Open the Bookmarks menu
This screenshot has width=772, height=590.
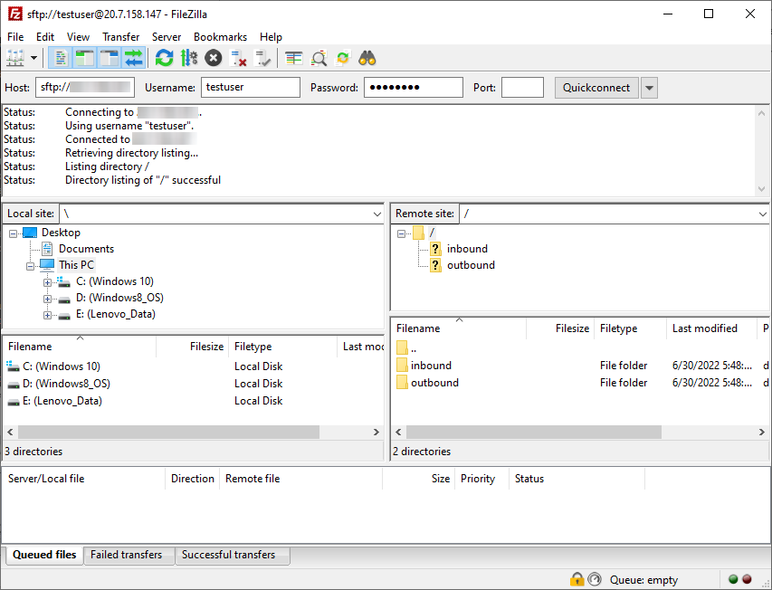[220, 37]
